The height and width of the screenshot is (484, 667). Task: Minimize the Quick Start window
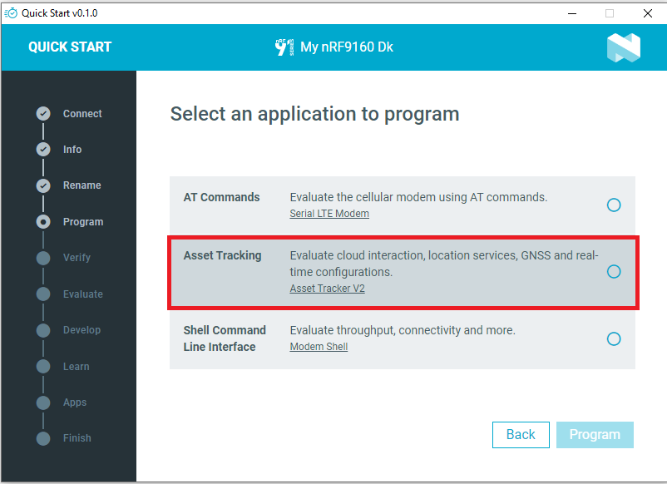click(572, 13)
